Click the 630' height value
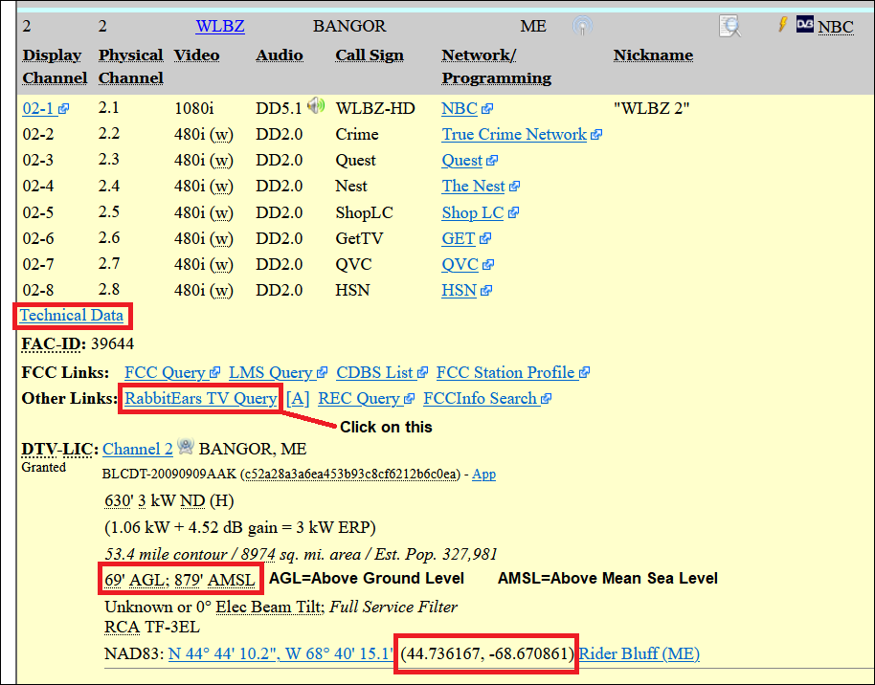875x685 pixels. (119, 501)
